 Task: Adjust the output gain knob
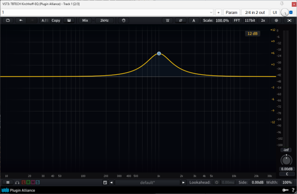pos(286,160)
